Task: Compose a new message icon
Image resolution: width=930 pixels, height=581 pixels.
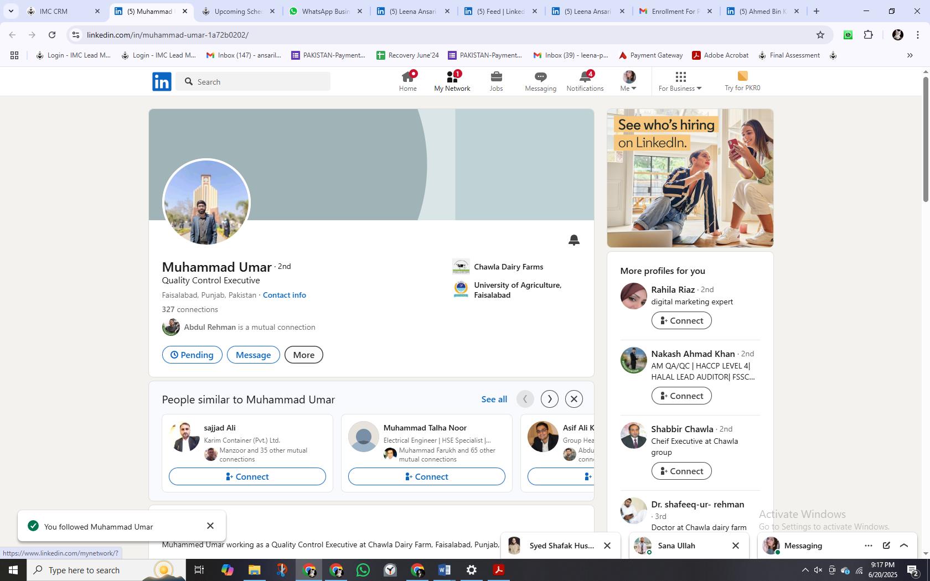Action: [886, 546]
